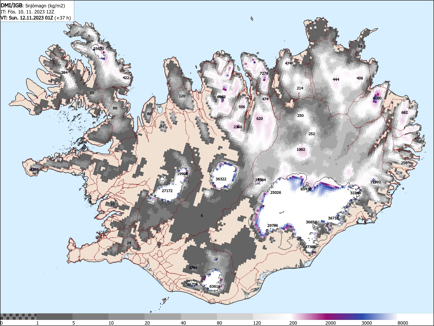Click the dark gray legend segment between 1 and 5
The height and width of the screenshot is (326, 434).
(x=54, y=316)
